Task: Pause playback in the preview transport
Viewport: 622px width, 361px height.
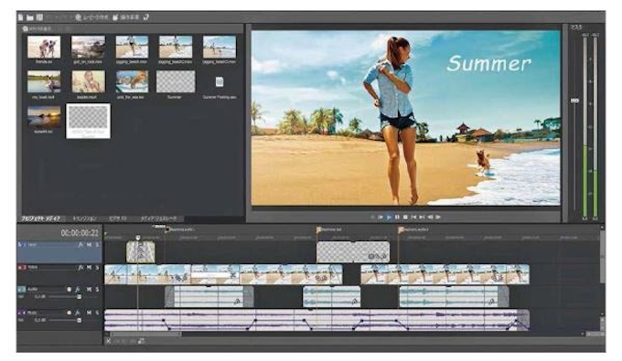Action: pos(397,218)
